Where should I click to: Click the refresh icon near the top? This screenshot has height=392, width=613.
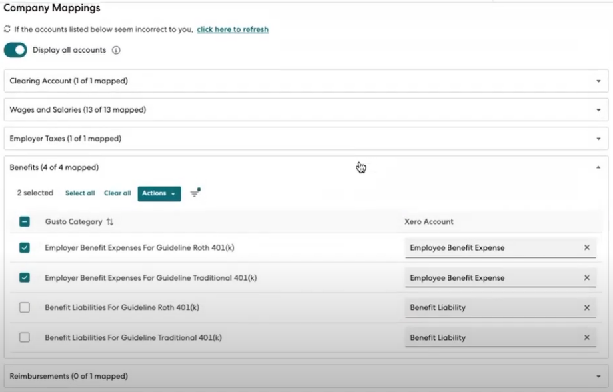click(x=7, y=29)
